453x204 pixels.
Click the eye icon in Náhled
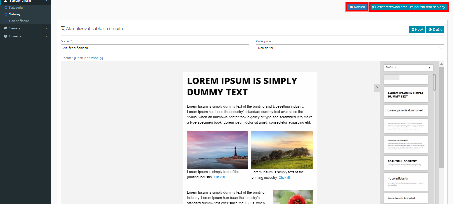351,7
